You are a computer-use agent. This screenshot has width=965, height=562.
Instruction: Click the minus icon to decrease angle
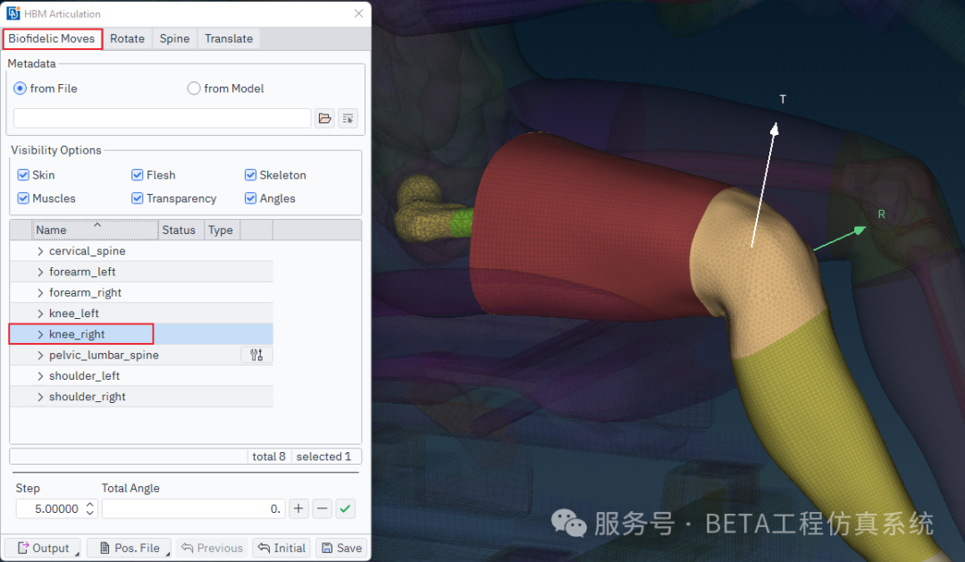click(x=323, y=508)
